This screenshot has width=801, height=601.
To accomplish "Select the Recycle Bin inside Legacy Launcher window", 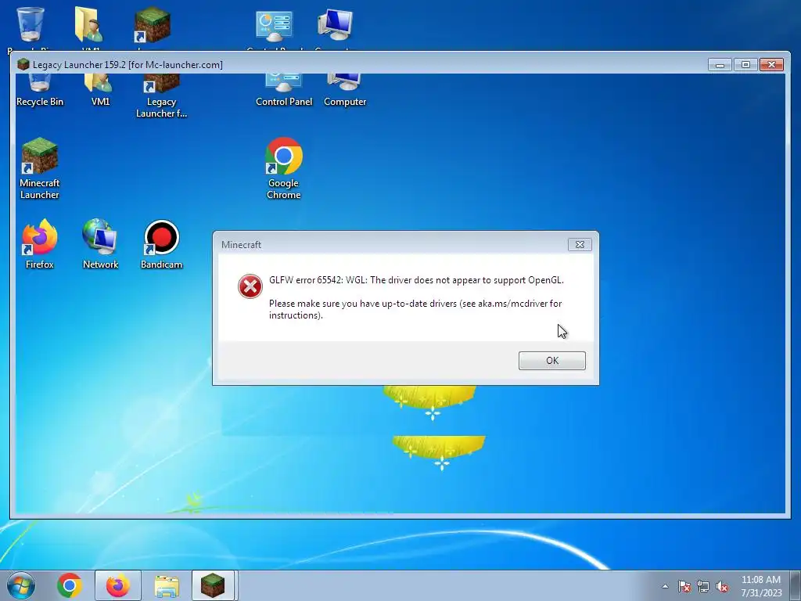I will point(39,91).
